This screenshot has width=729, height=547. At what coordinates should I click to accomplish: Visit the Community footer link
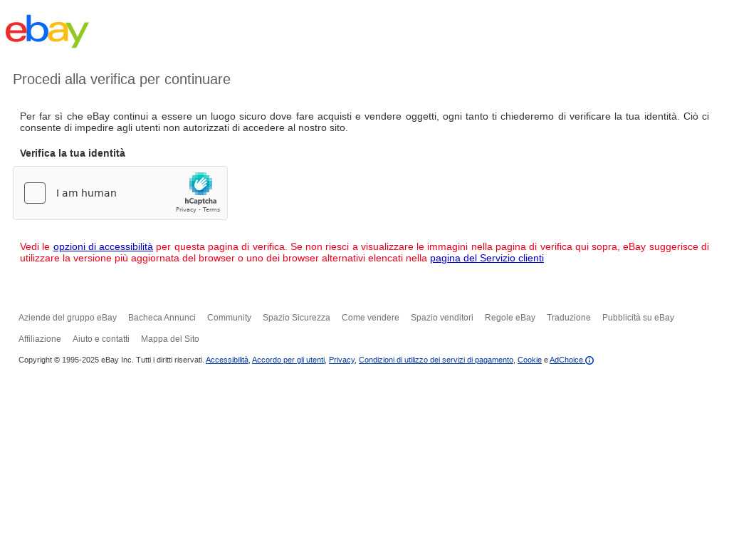(x=229, y=318)
